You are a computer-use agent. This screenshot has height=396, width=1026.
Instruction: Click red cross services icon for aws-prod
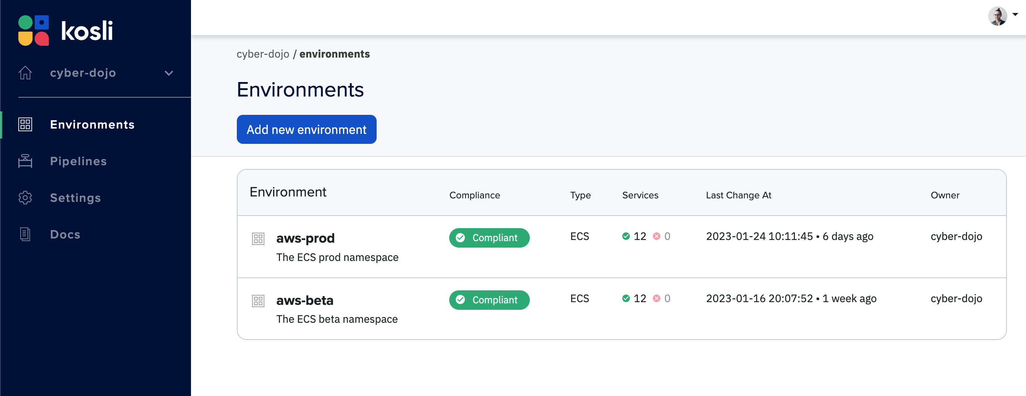pos(656,237)
